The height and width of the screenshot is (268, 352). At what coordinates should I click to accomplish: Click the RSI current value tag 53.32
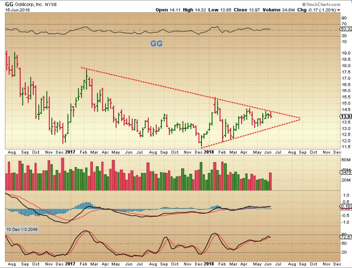tap(346, 29)
